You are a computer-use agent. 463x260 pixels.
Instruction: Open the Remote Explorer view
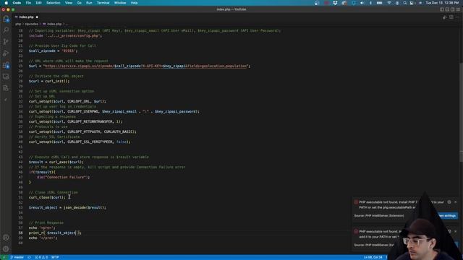pyautogui.click(x=6, y=77)
